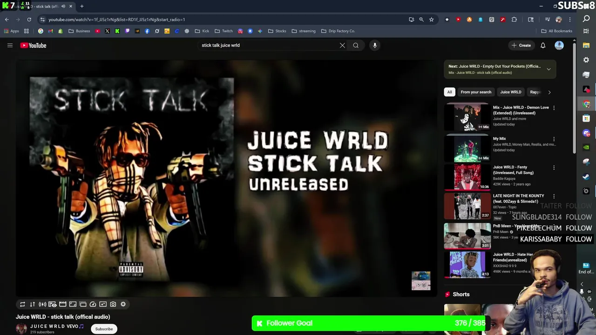
Task: Open the enhancer settings gear below the video
Action: (123, 304)
